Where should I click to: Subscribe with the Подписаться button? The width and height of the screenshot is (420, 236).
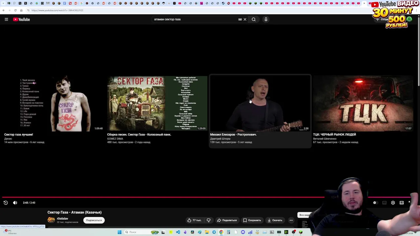click(x=94, y=220)
